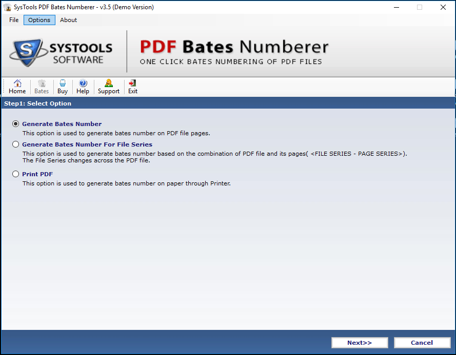This screenshot has height=355, width=456.
Task: Click 'ONE CLICK BATES NUMBERING OF PDF FILES' tagline
Action: click(x=231, y=61)
